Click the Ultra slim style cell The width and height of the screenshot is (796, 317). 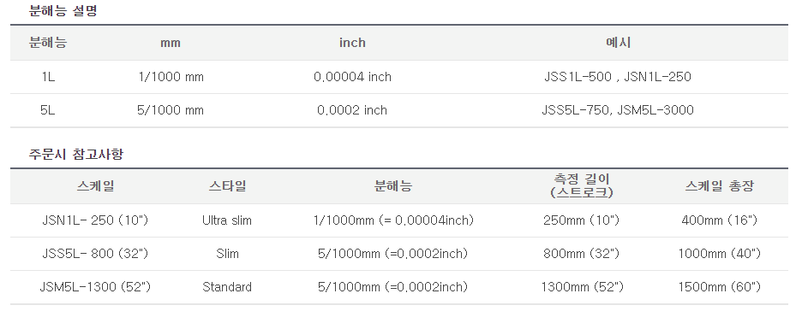coord(227,220)
